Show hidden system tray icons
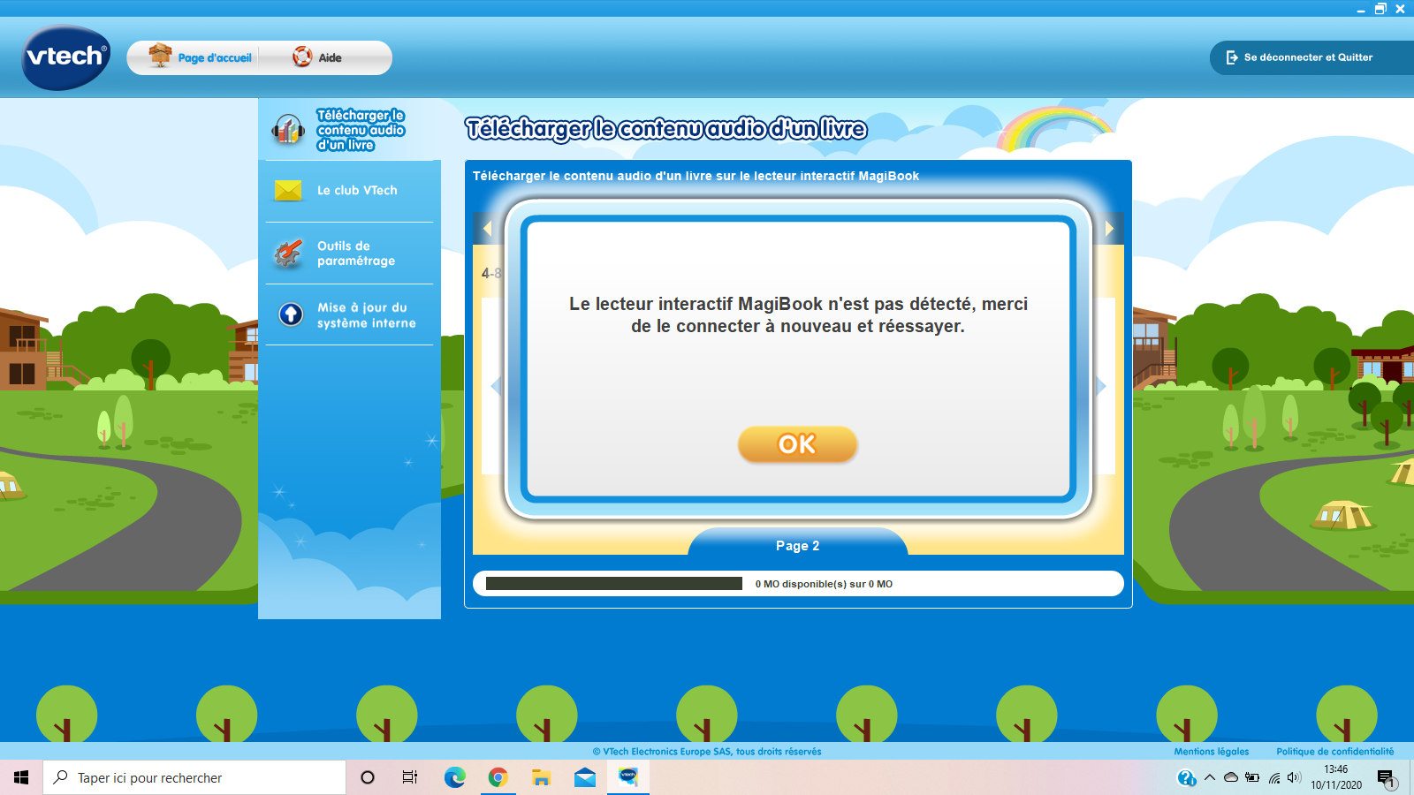The image size is (1414, 795). (x=1209, y=777)
